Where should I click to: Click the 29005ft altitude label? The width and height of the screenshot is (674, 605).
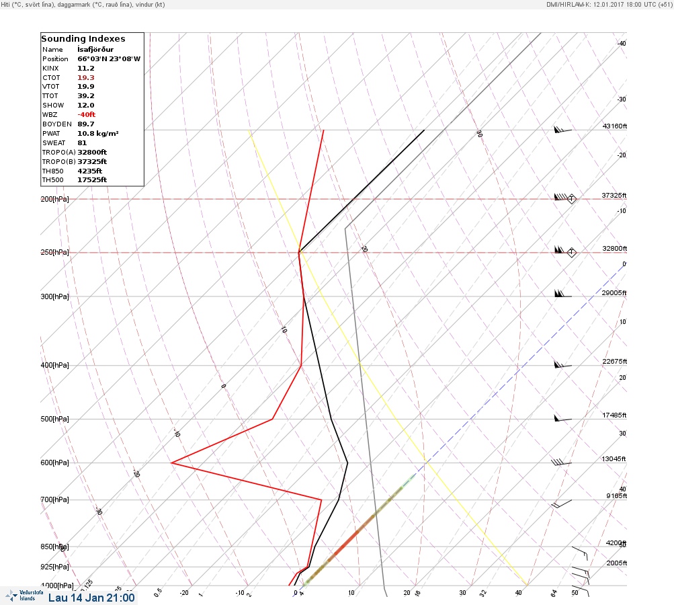click(x=614, y=293)
